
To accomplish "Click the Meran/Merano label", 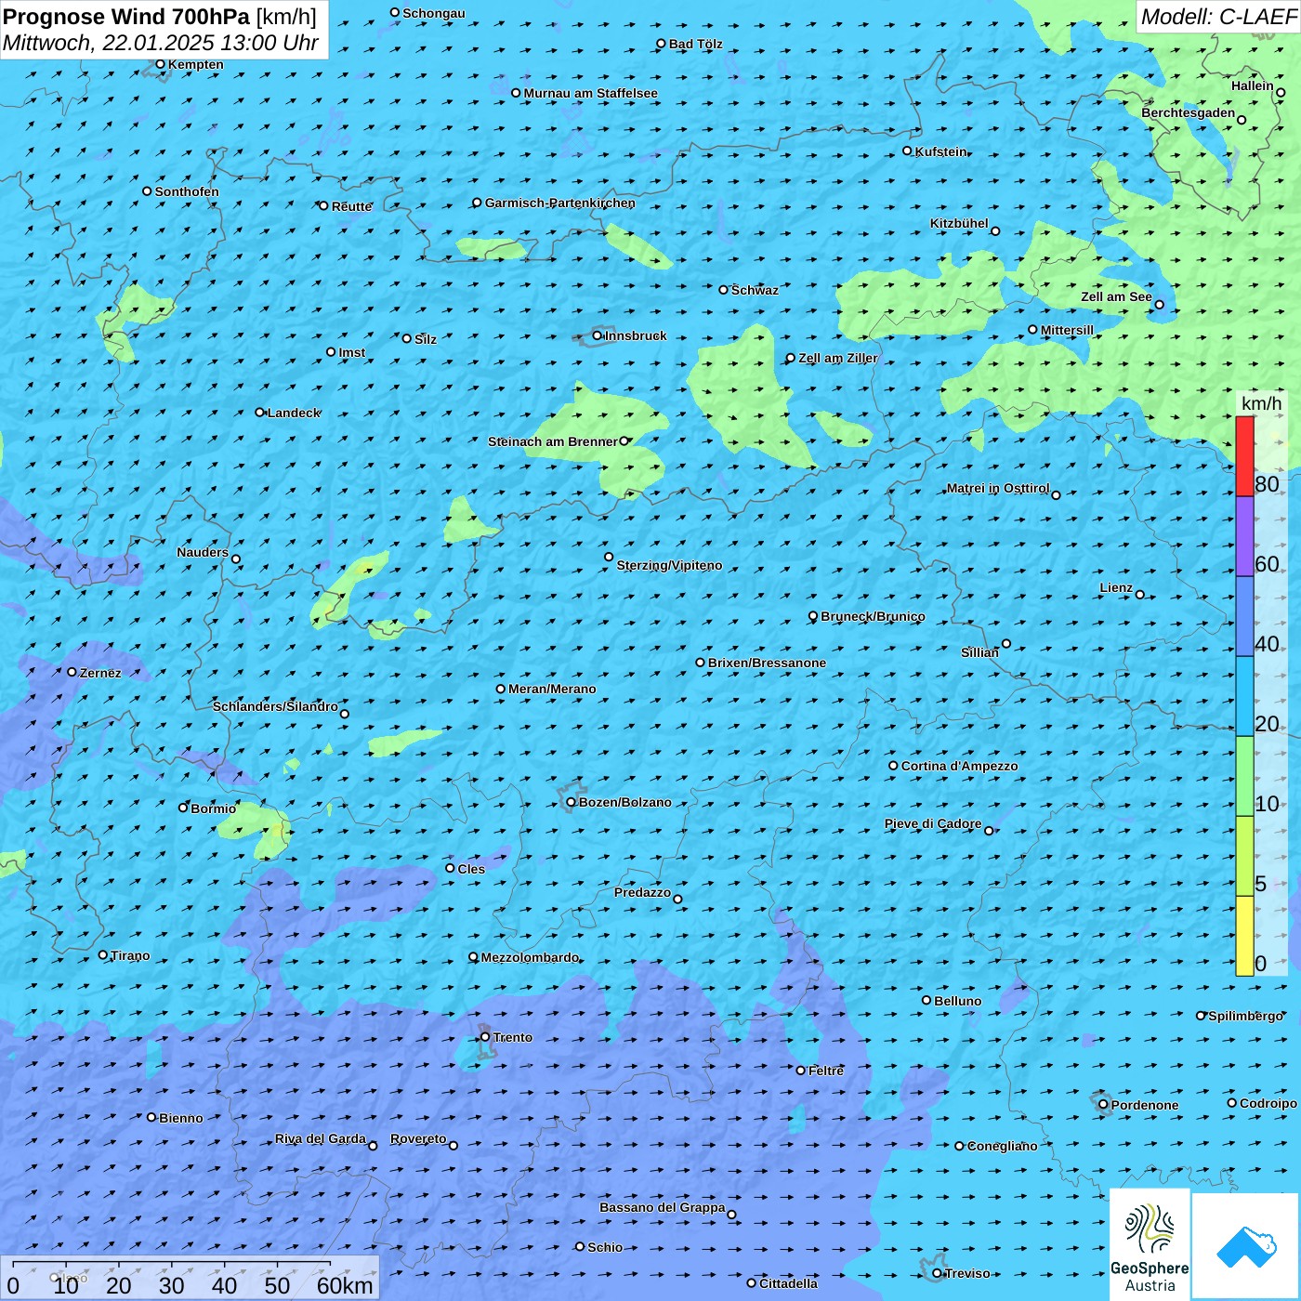I will coord(552,689).
